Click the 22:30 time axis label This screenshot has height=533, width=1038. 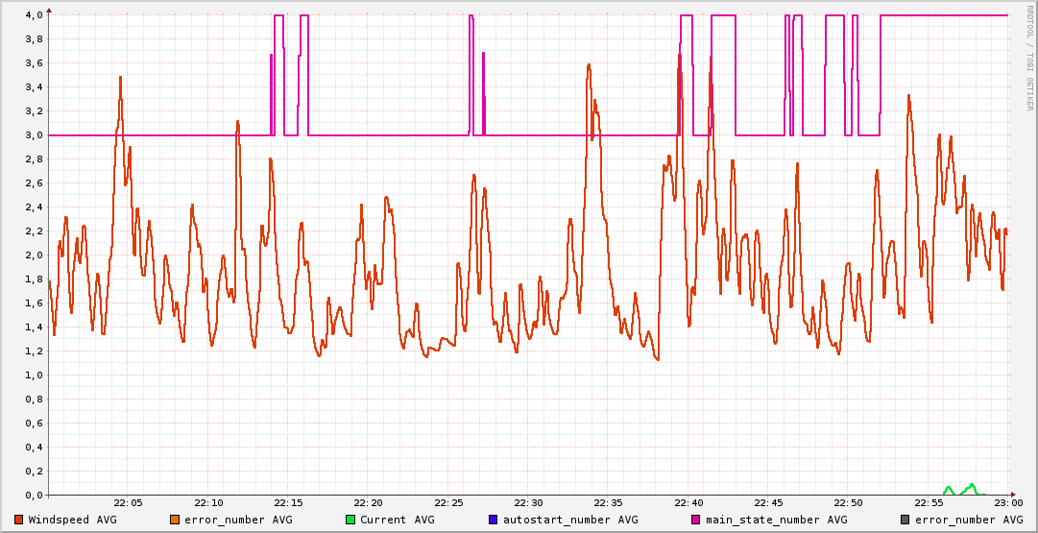click(528, 503)
